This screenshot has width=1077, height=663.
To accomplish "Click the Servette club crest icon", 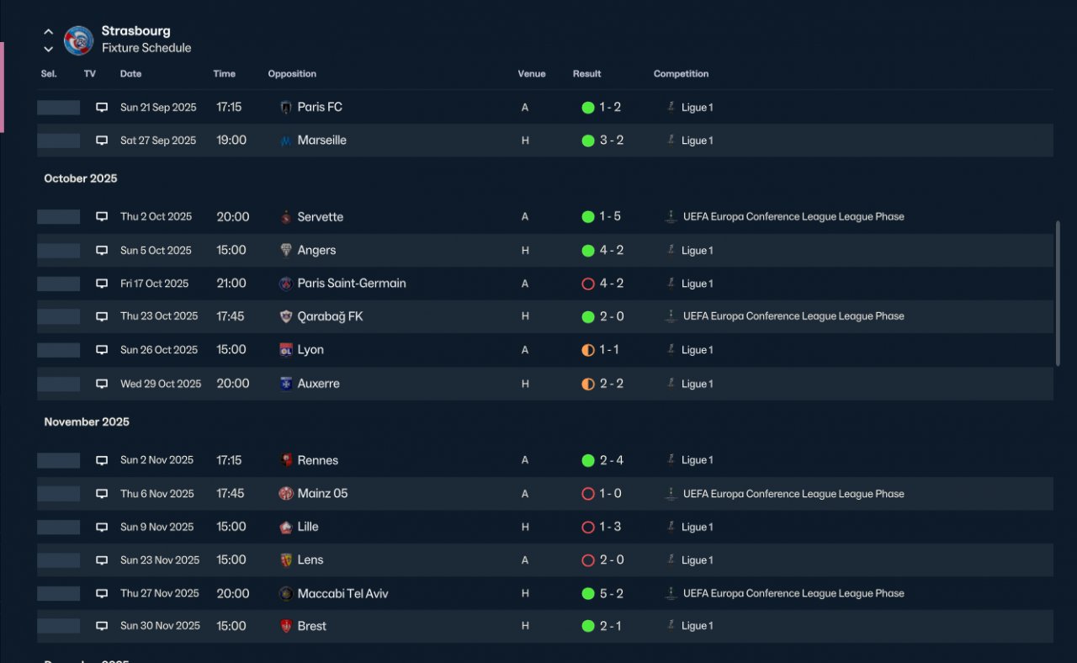I will coord(286,217).
